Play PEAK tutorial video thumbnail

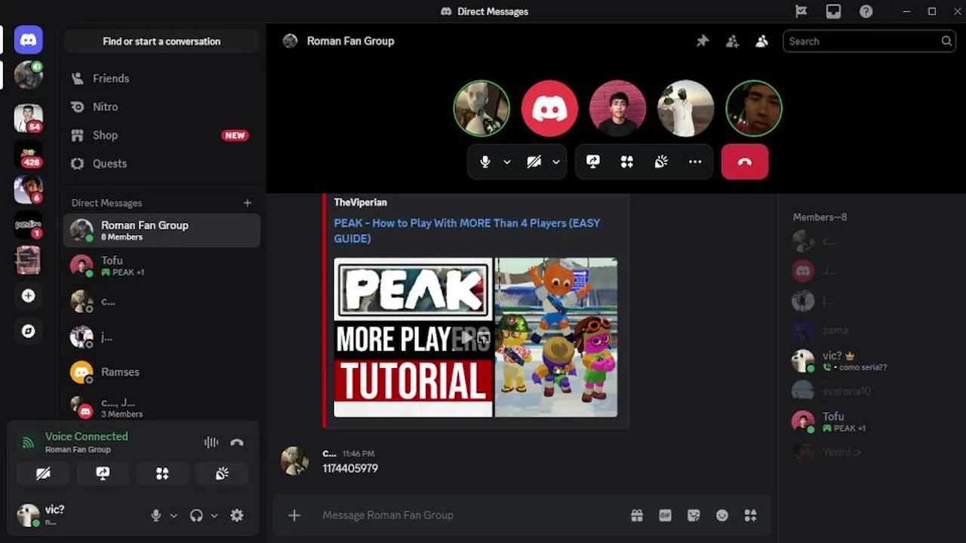click(475, 337)
